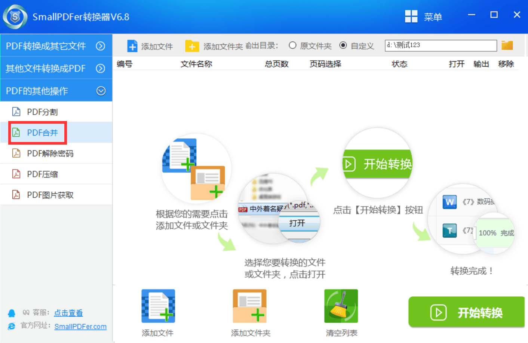This screenshot has width=528, height=343.
Task: Click the large 添加文件夹 icon at the bottom
Action: pos(249,305)
